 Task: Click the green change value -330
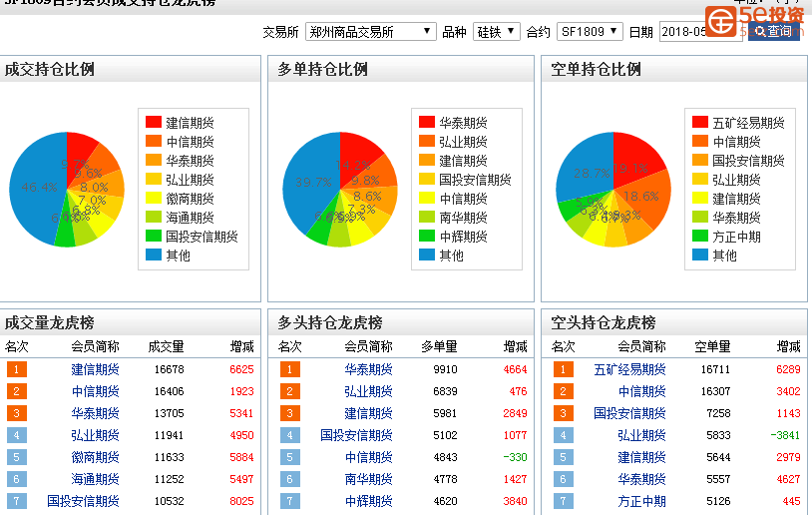[x=516, y=457]
